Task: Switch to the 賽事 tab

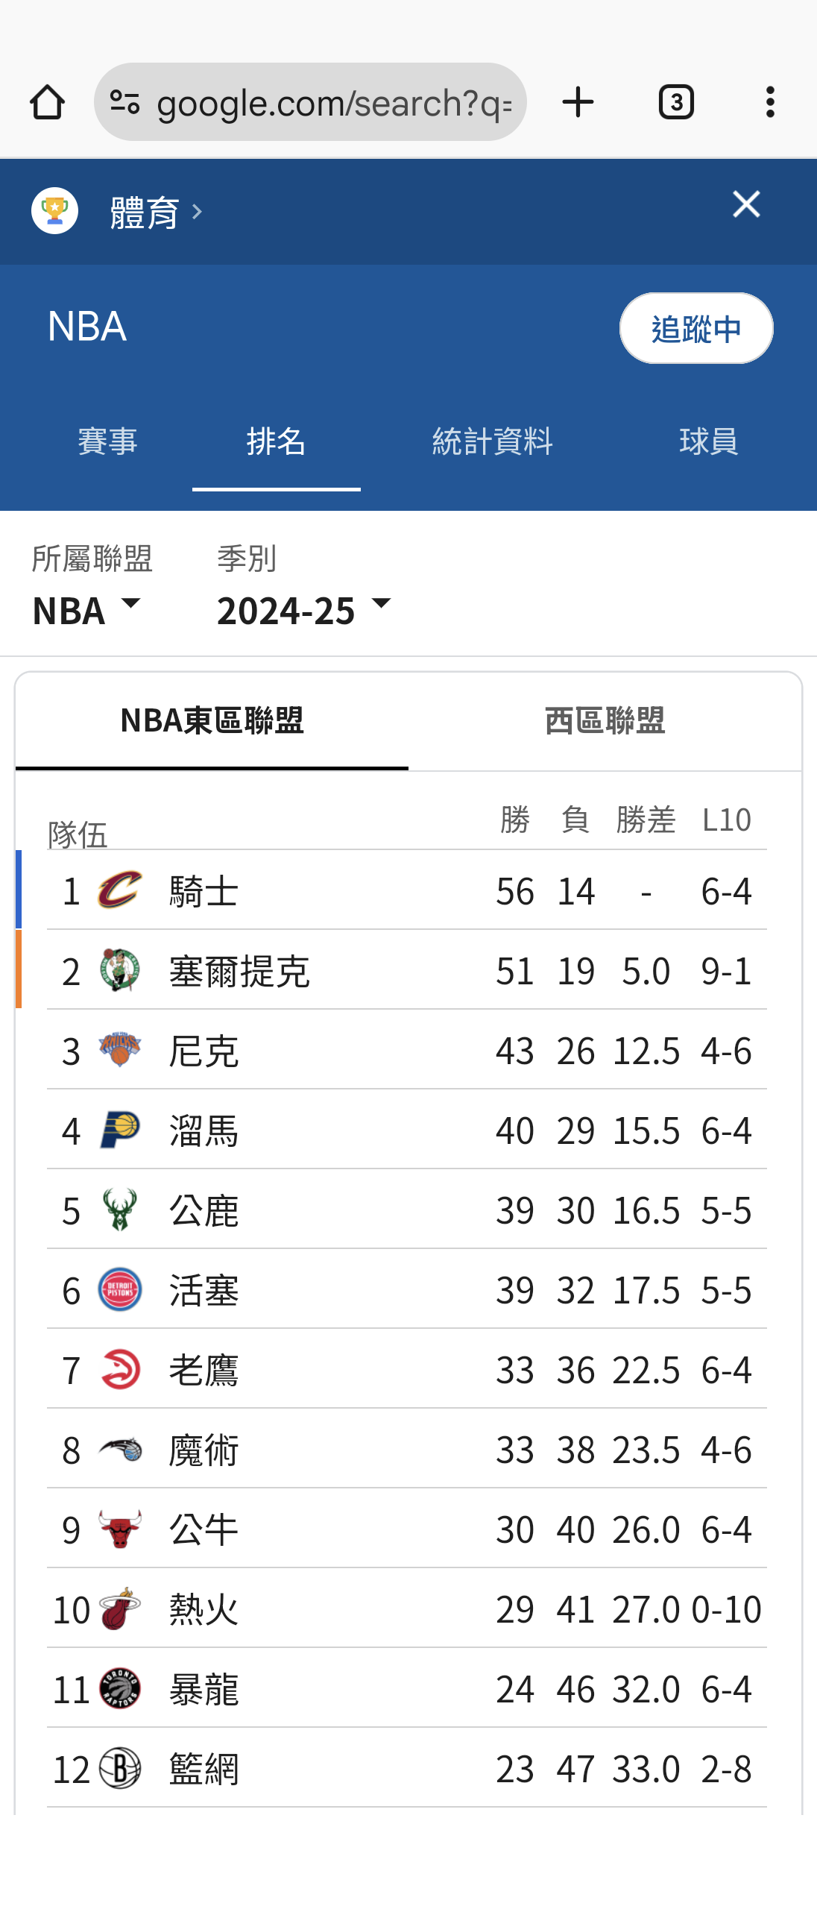Action: point(107,441)
